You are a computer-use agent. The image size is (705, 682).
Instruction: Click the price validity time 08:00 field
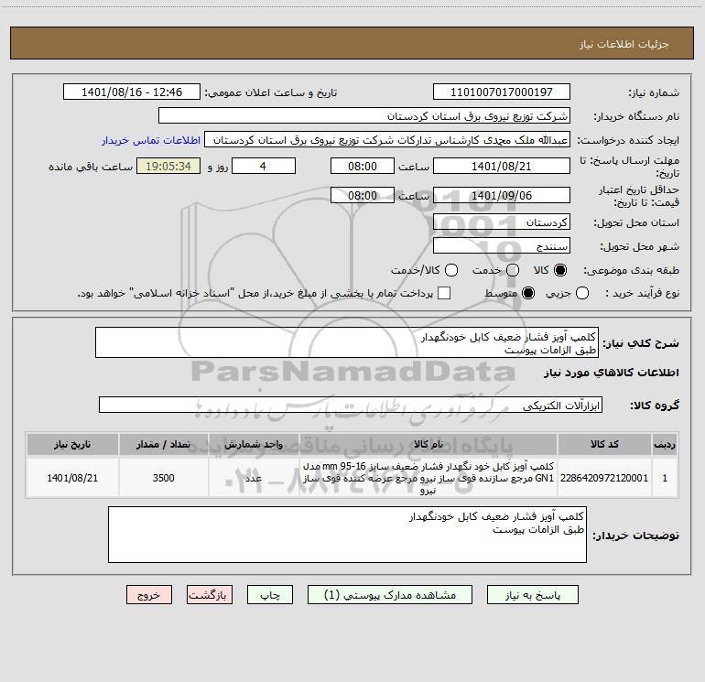363,195
